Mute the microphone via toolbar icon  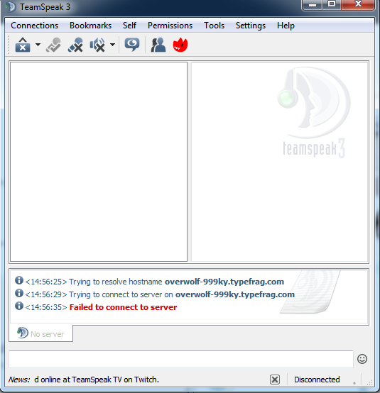[75, 45]
